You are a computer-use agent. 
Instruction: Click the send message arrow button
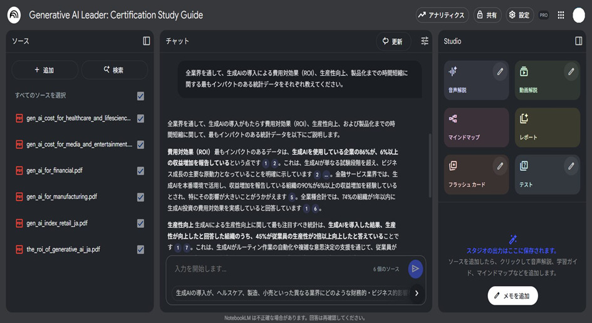415,269
